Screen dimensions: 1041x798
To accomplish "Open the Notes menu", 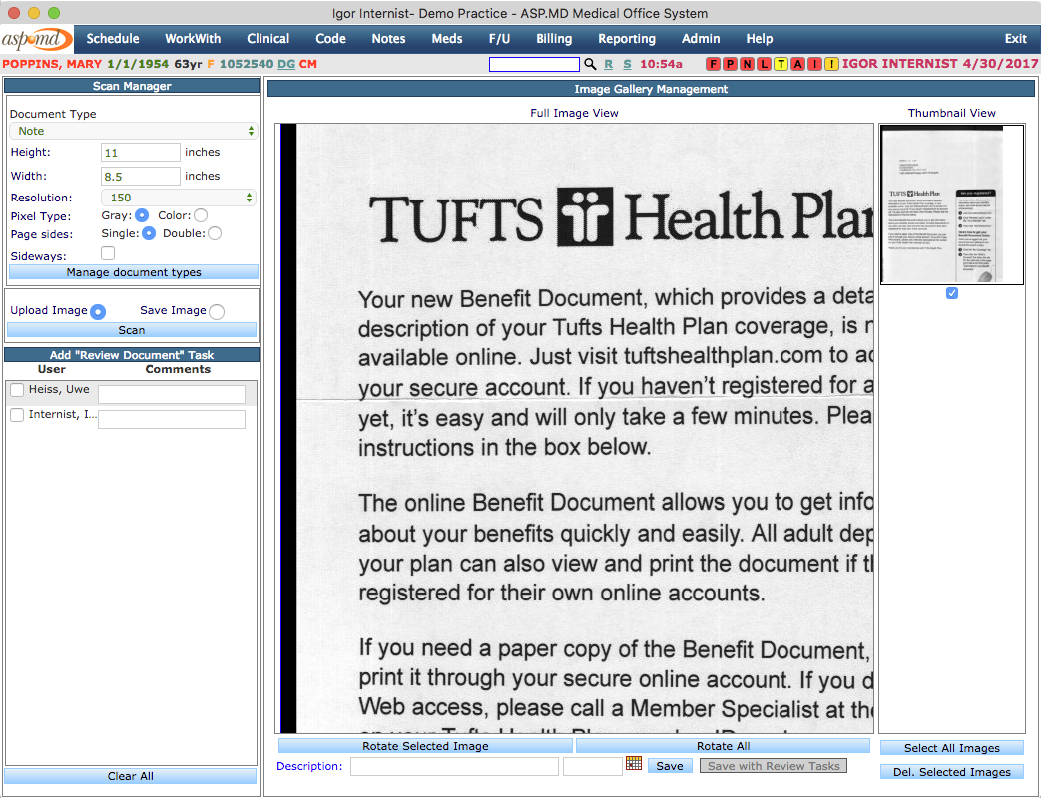I will (x=388, y=39).
